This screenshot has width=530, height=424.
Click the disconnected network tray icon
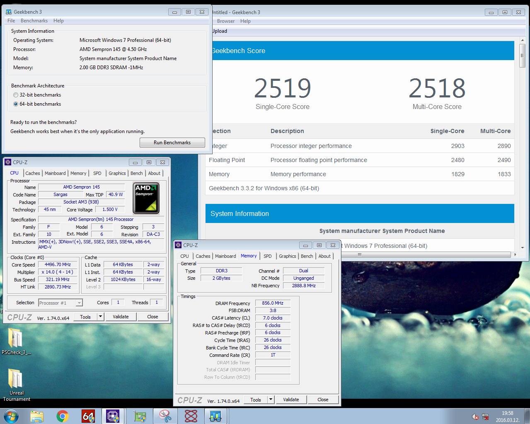point(485,417)
